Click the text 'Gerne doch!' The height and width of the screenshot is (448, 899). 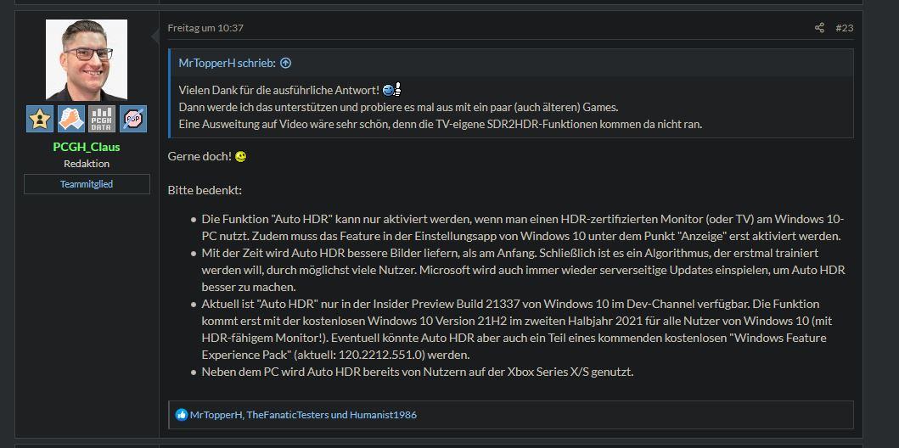click(x=200, y=156)
